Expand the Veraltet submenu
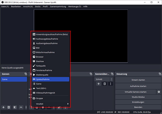Image resolution: width=162 pixels, height=114 pixels. click(x=51, y=104)
